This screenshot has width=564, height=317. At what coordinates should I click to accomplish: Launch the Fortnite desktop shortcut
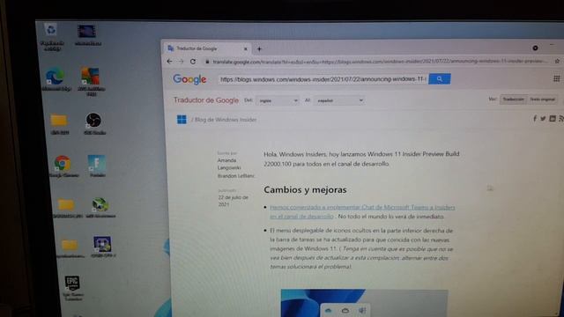pyautogui.click(x=97, y=166)
